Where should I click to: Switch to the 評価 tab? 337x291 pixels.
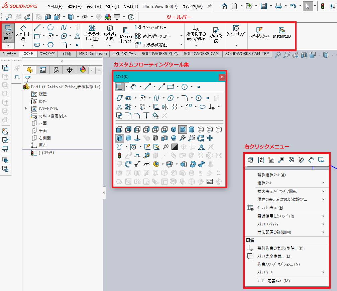pyautogui.click(x=67, y=54)
